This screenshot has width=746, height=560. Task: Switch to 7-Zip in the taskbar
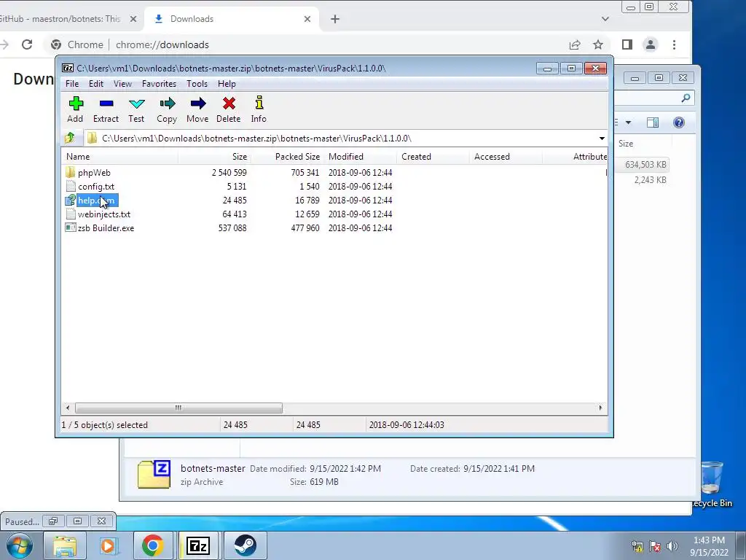coord(198,545)
